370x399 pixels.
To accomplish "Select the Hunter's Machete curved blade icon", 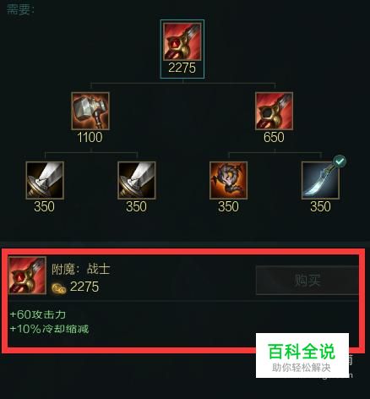I will coord(320,180).
